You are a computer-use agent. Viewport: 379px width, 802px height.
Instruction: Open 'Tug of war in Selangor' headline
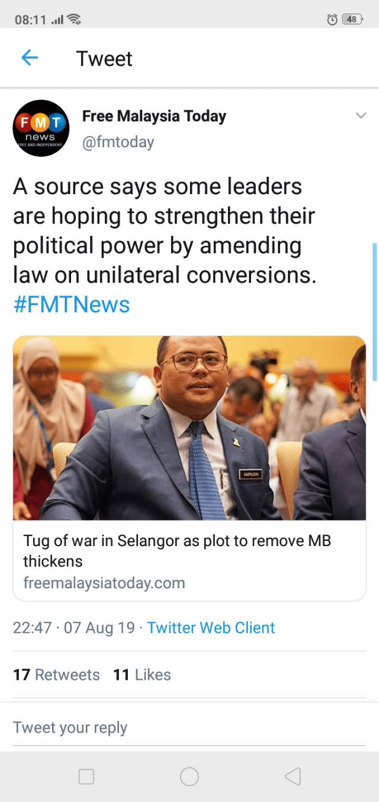coord(177,551)
